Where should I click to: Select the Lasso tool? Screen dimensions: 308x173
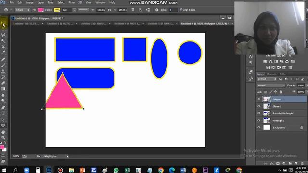tap(3, 35)
